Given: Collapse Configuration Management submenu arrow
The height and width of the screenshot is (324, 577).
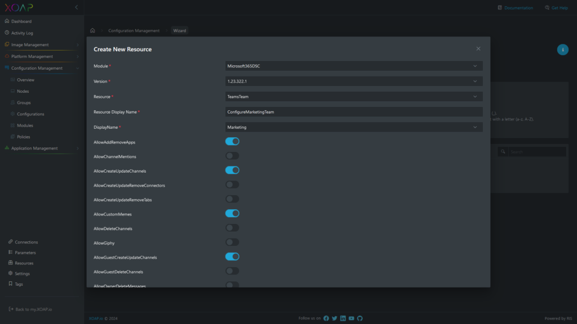Looking at the screenshot, I should pos(78,68).
